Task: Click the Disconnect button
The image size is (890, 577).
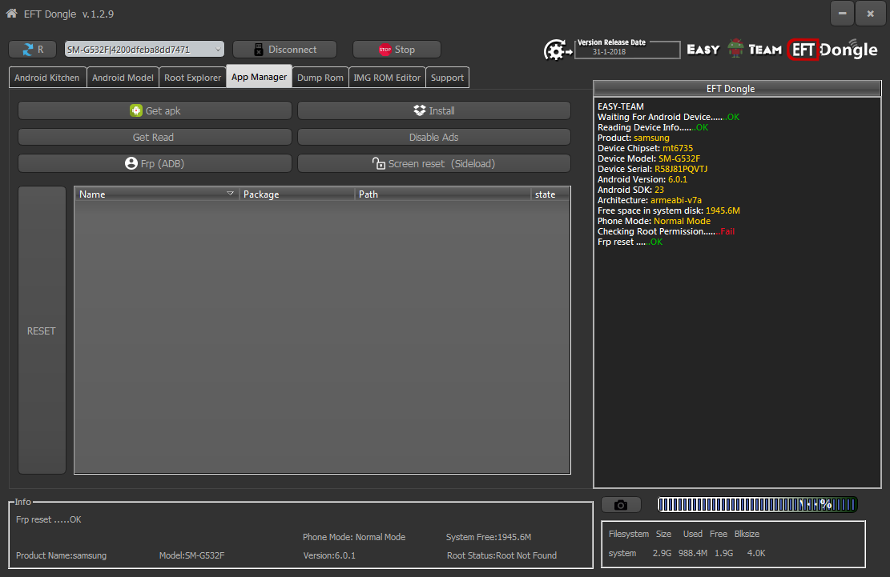Action: pyautogui.click(x=284, y=50)
